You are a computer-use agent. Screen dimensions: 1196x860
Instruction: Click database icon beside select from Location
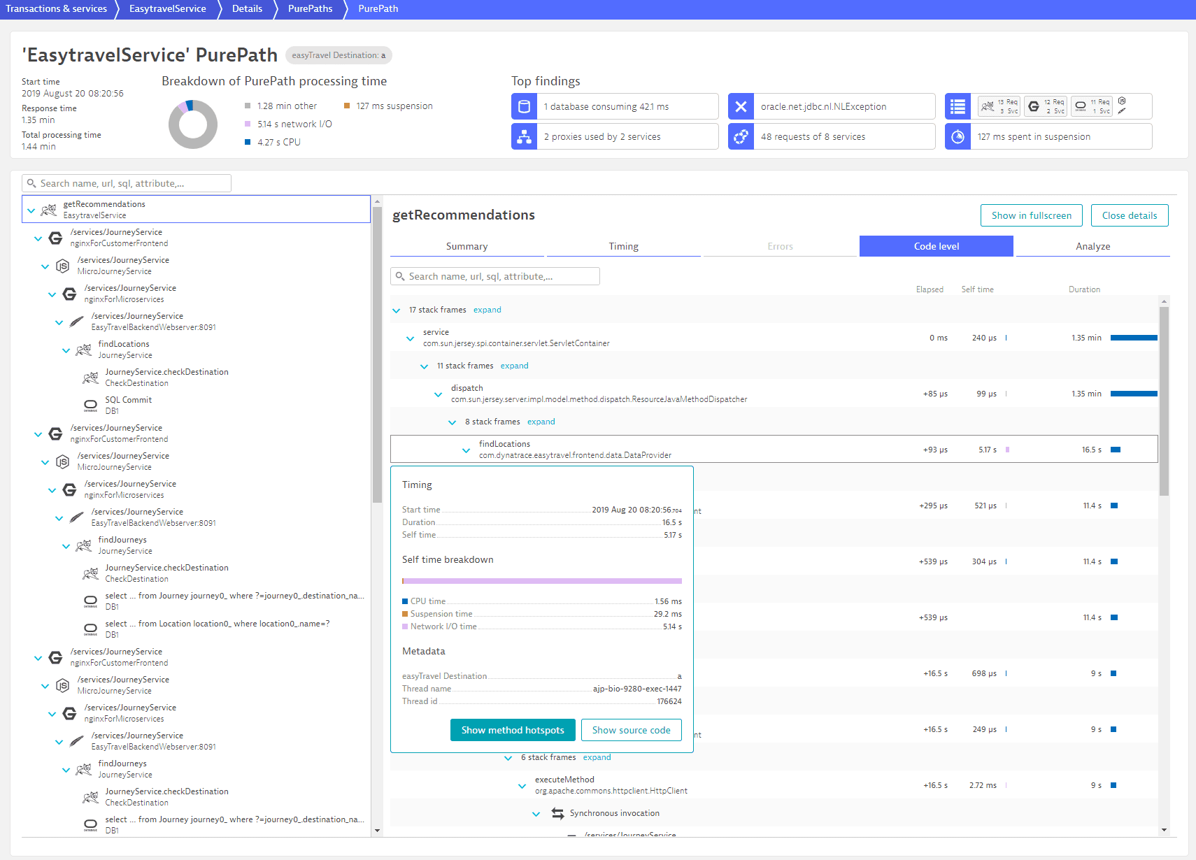90,629
